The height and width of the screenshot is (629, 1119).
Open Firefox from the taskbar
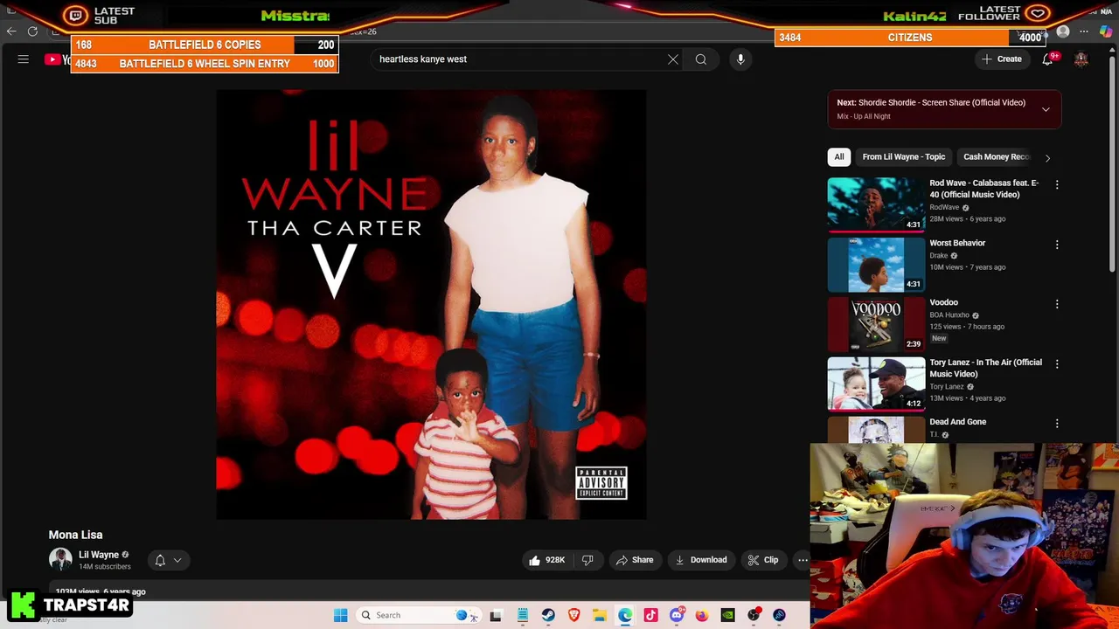(x=702, y=615)
